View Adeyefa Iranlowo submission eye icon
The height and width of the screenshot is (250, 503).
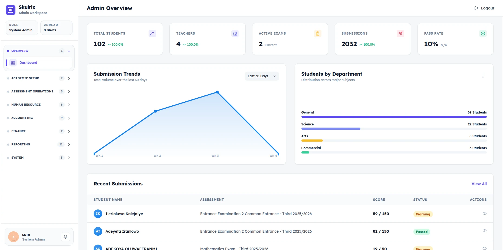tap(485, 231)
